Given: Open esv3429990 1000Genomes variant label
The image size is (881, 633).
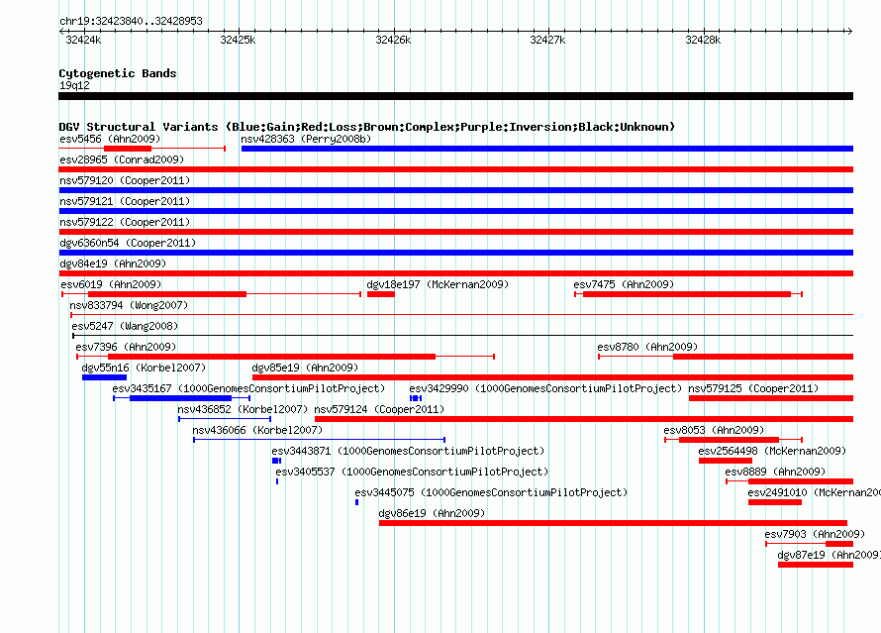Looking at the screenshot, I should pos(545,388).
